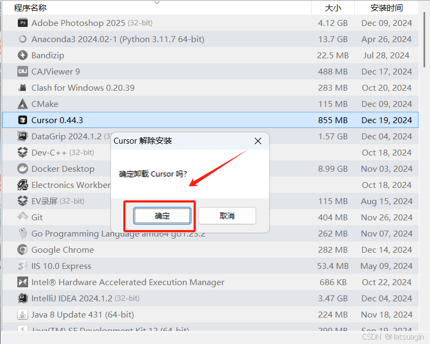Select Clash for Windows 0.20.39 text
The height and width of the screenshot is (344, 430).
tap(83, 87)
